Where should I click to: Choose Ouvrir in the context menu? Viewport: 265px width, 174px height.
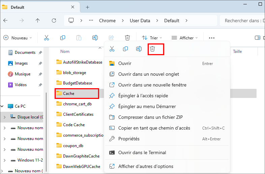(x=167, y=64)
